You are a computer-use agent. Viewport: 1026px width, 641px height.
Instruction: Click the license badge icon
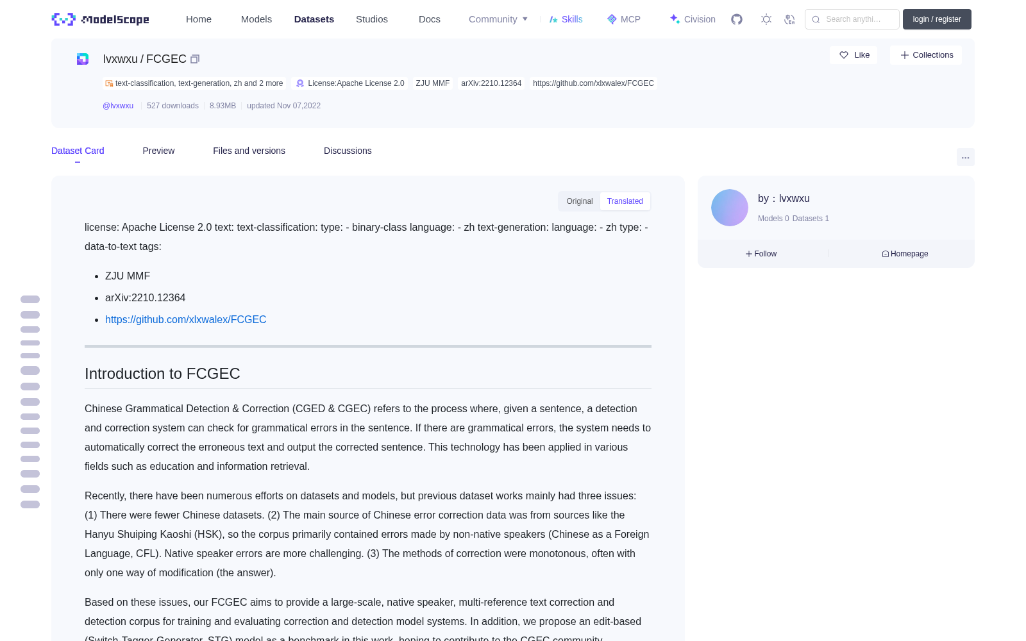pos(300,83)
